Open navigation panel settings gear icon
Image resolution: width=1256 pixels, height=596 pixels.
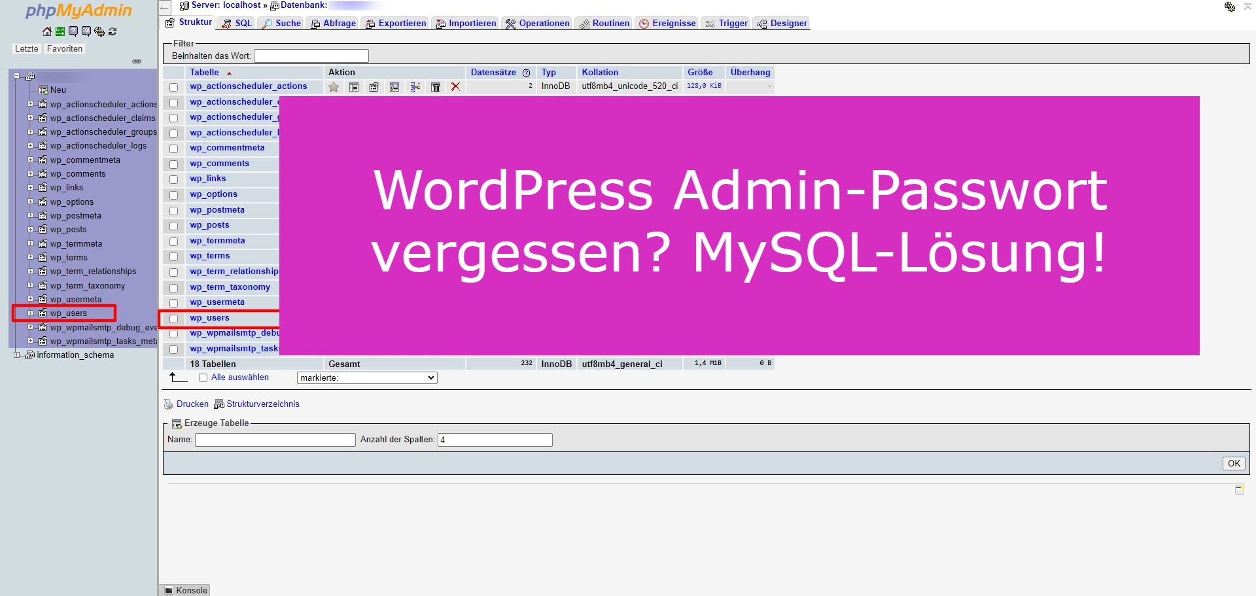(x=99, y=31)
